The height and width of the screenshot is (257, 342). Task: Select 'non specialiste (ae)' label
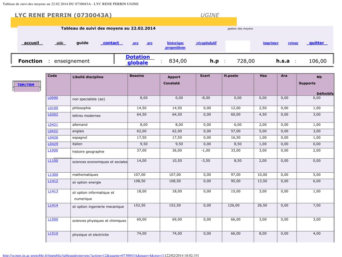coord(89,99)
